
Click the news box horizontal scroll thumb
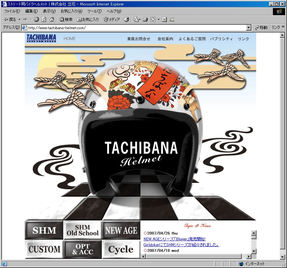[x=194, y=256]
